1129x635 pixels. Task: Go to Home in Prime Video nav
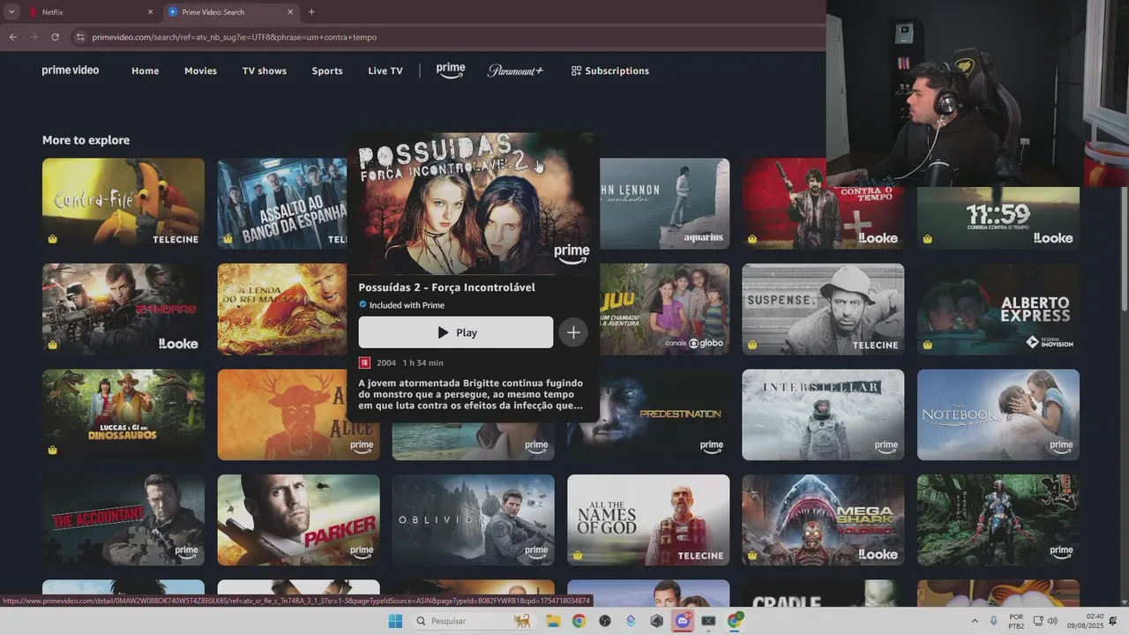coord(146,71)
